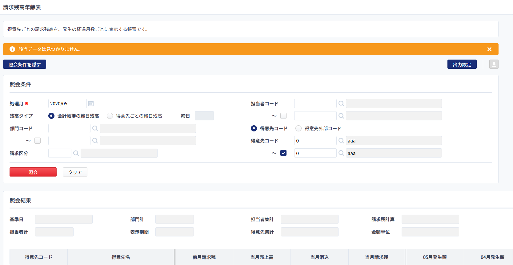Click the search icon for 部門コード range end
This screenshot has width=513, height=265.
tap(95, 141)
